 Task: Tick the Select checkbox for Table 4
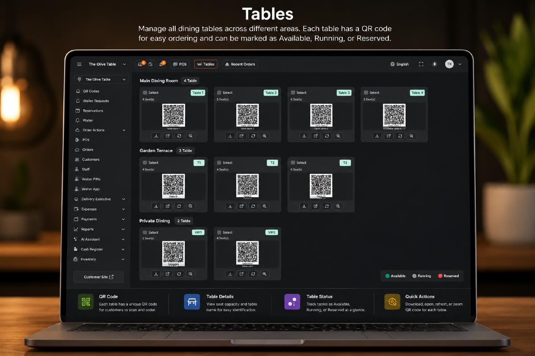click(x=366, y=93)
